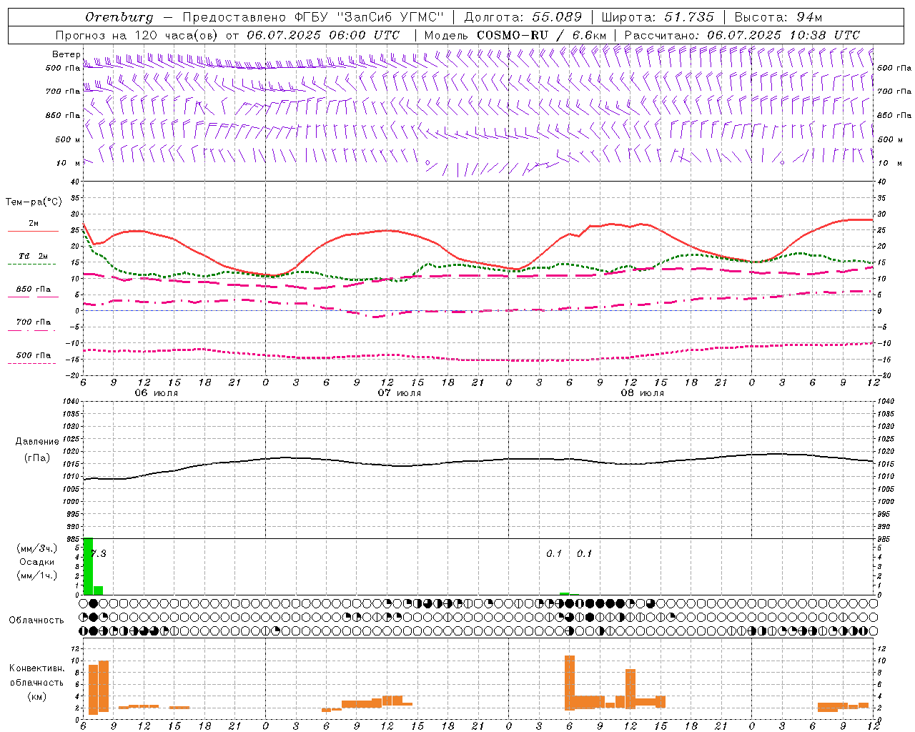
Task: Select the "(мм/3ч.)" precipitation unit label
Action: (37, 549)
